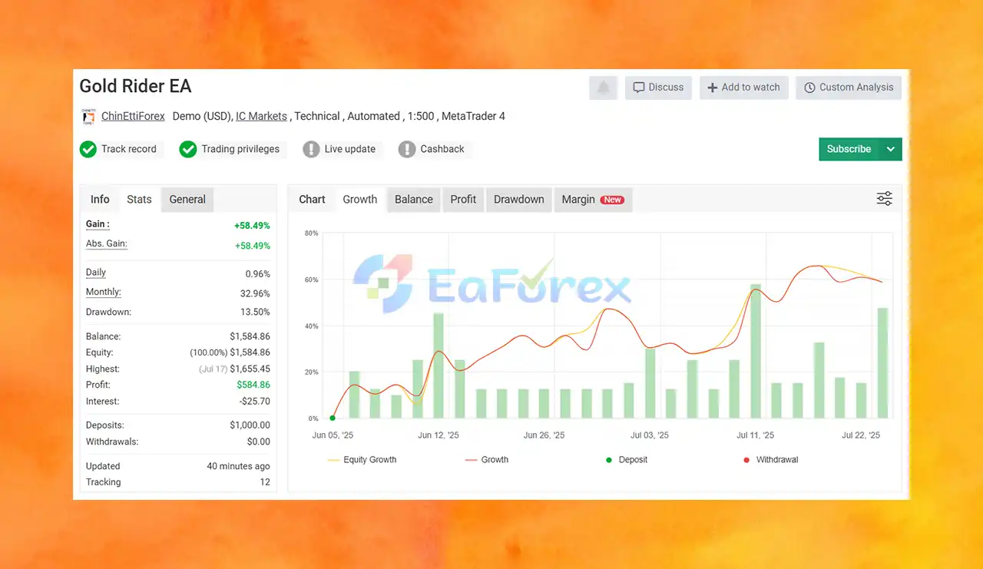Click the Deposits value $1,000.00
The image size is (983, 569).
click(250, 425)
